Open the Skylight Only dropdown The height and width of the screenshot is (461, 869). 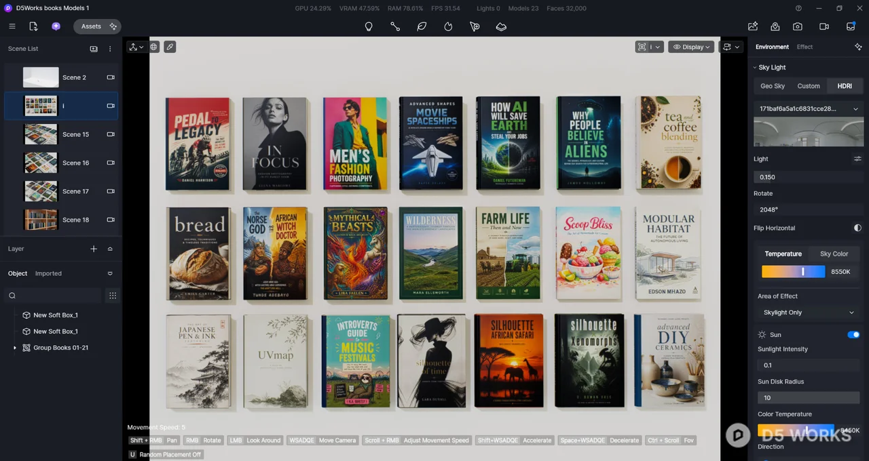point(809,313)
